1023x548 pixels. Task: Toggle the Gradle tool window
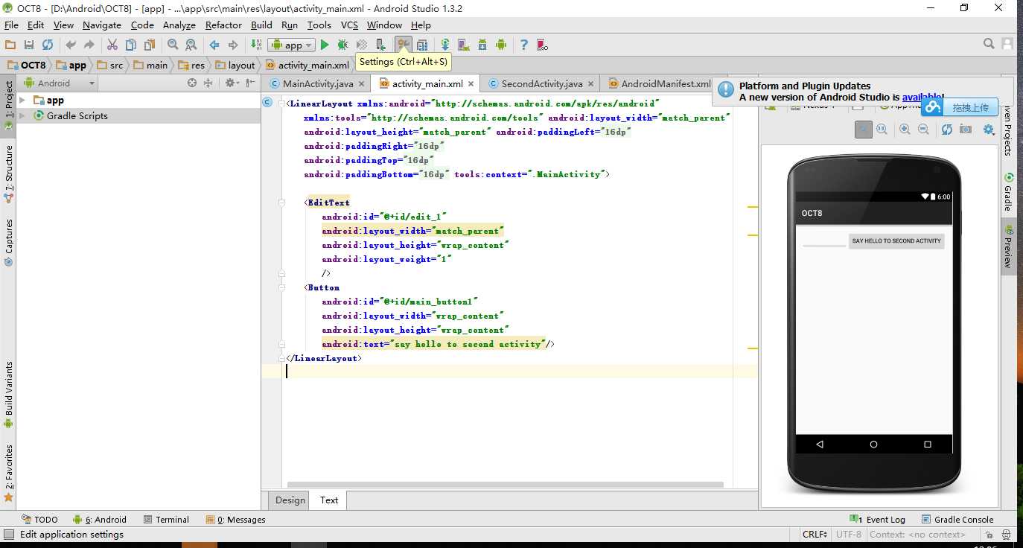(x=1008, y=192)
